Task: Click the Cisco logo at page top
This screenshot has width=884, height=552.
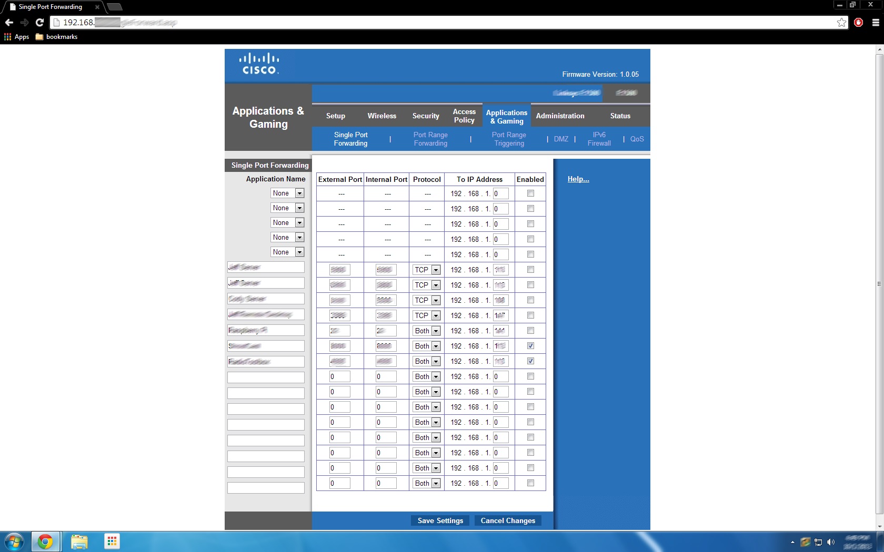Action: 260,64
